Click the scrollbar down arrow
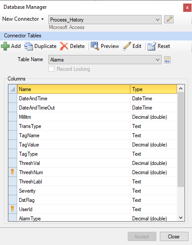 [x=181, y=217]
